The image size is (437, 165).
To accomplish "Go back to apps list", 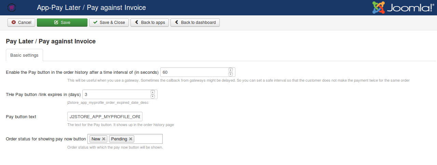I will coord(150,23).
